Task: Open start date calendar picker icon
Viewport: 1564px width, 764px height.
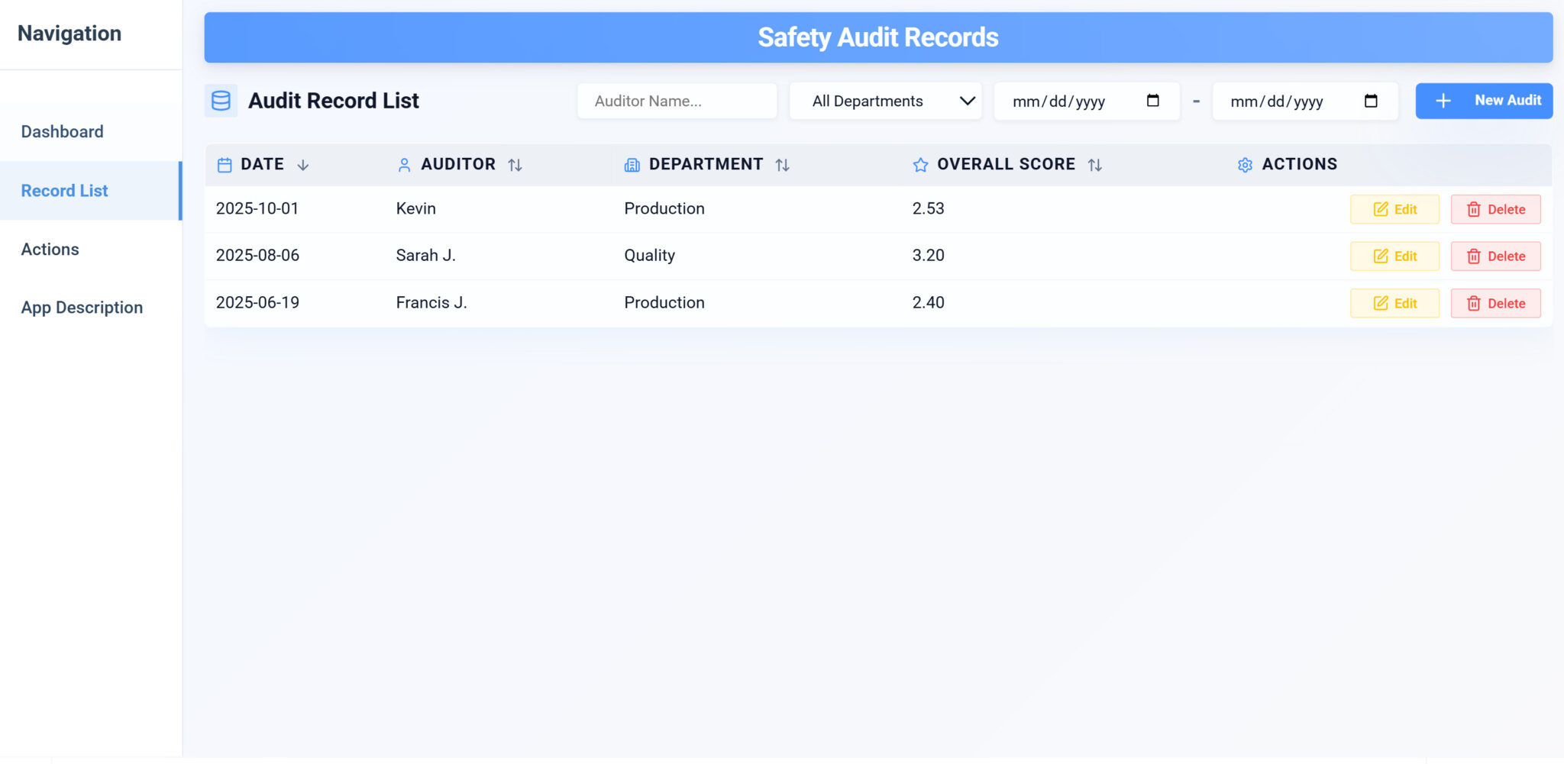Action: 1153,101
